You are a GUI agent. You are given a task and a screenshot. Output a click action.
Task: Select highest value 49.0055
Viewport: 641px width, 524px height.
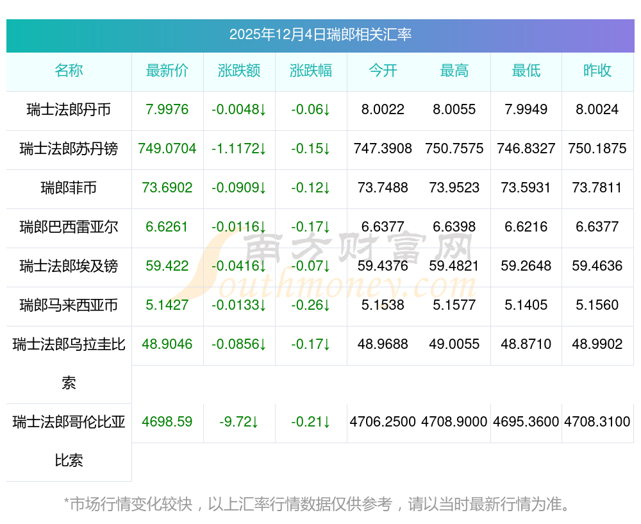click(x=454, y=344)
